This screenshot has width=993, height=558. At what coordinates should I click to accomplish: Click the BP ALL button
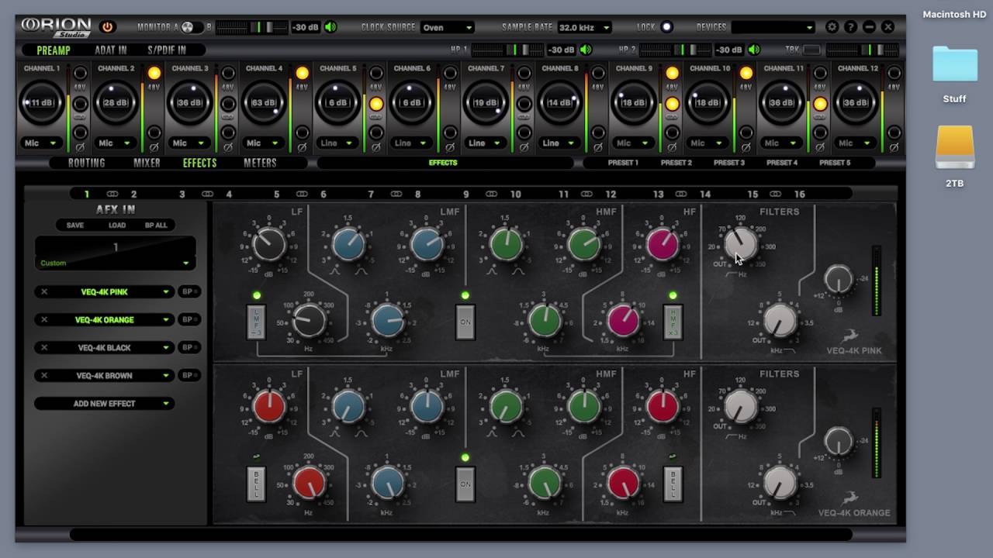pyautogui.click(x=156, y=226)
